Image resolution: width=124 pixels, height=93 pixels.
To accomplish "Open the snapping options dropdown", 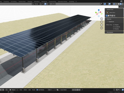I will point(48,4).
